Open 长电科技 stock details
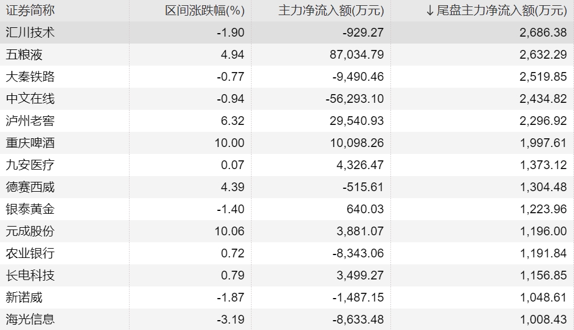 tap(30, 275)
